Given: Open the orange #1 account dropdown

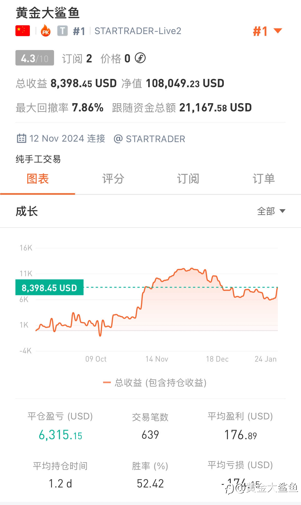Looking at the screenshot, I should click(268, 31).
